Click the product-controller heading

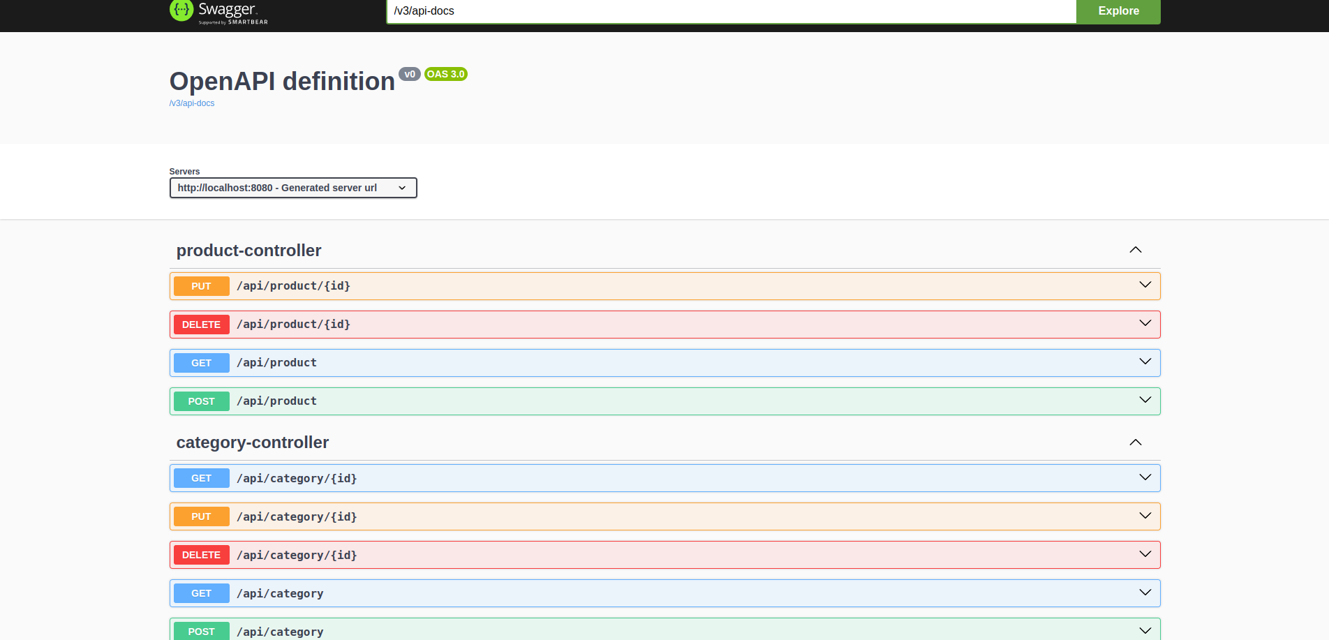[x=249, y=251]
